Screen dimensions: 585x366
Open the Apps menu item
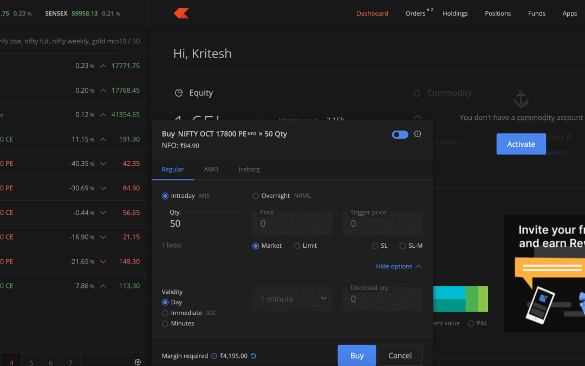point(570,14)
